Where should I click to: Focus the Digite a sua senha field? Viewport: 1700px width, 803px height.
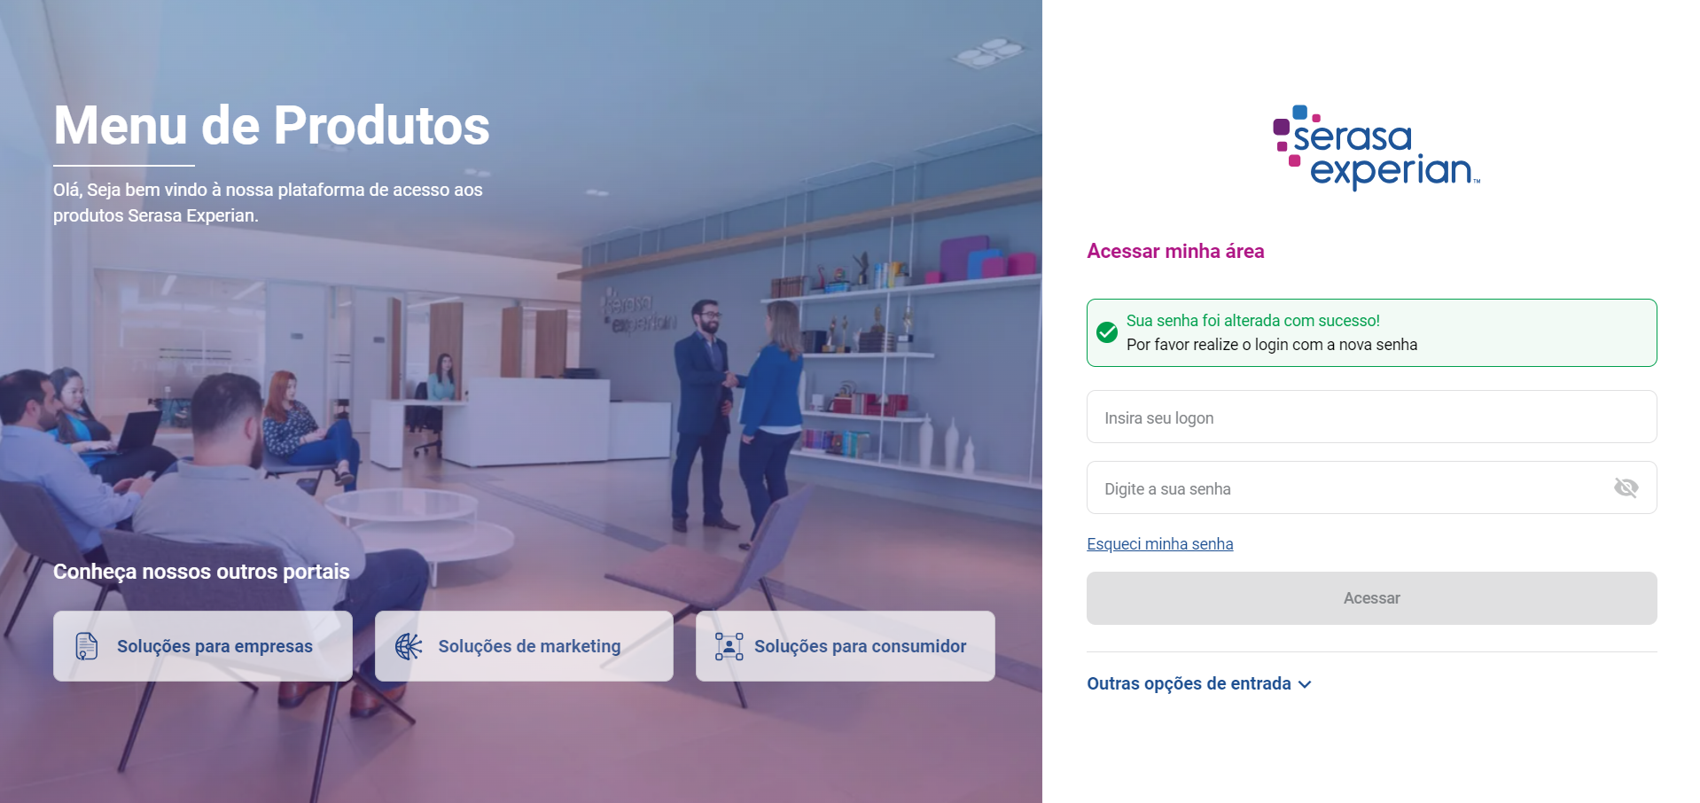[x=1372, y=487]
